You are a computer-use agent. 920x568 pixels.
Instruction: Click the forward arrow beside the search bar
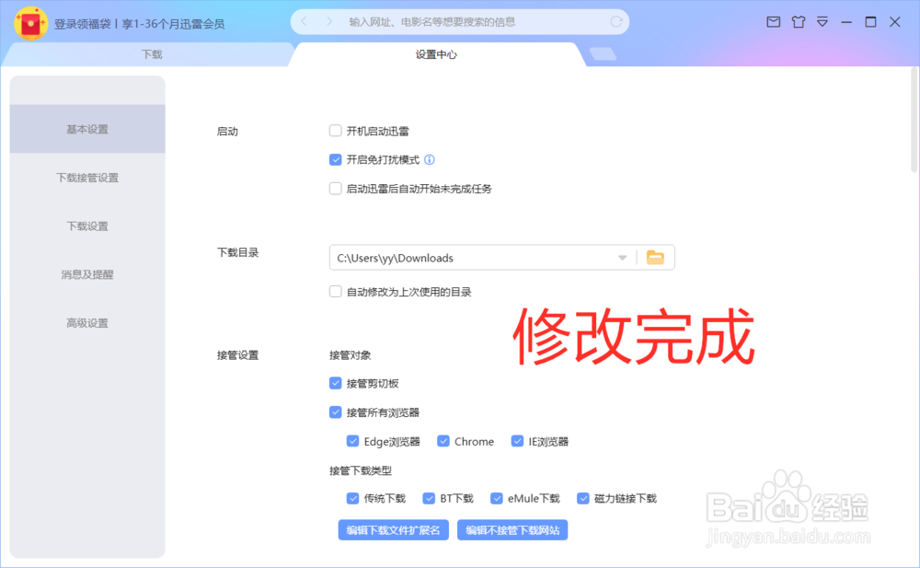click(x=327, y=20)
